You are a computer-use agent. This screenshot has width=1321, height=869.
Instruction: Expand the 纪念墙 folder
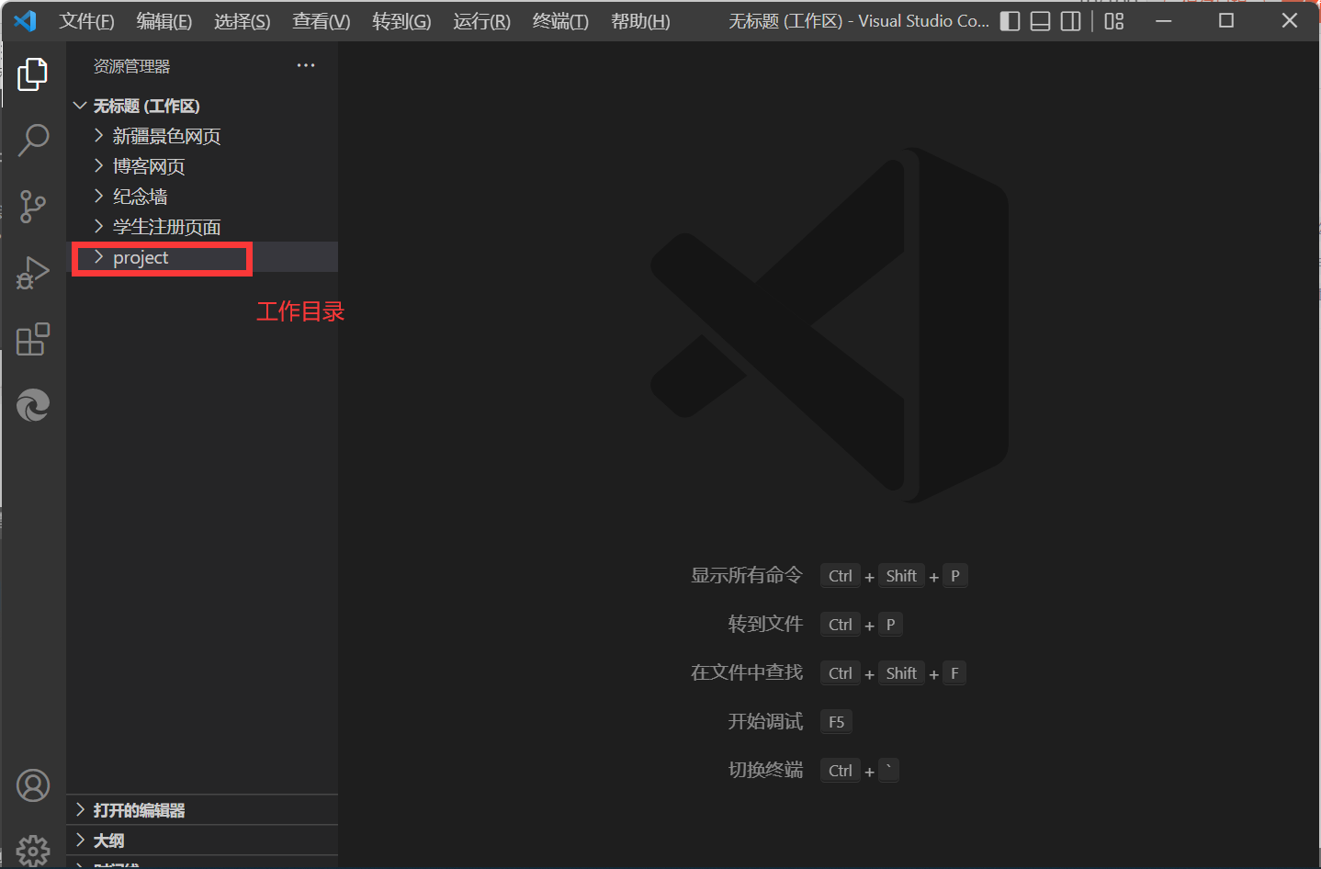pyautogui.click(x=202, y=197)
